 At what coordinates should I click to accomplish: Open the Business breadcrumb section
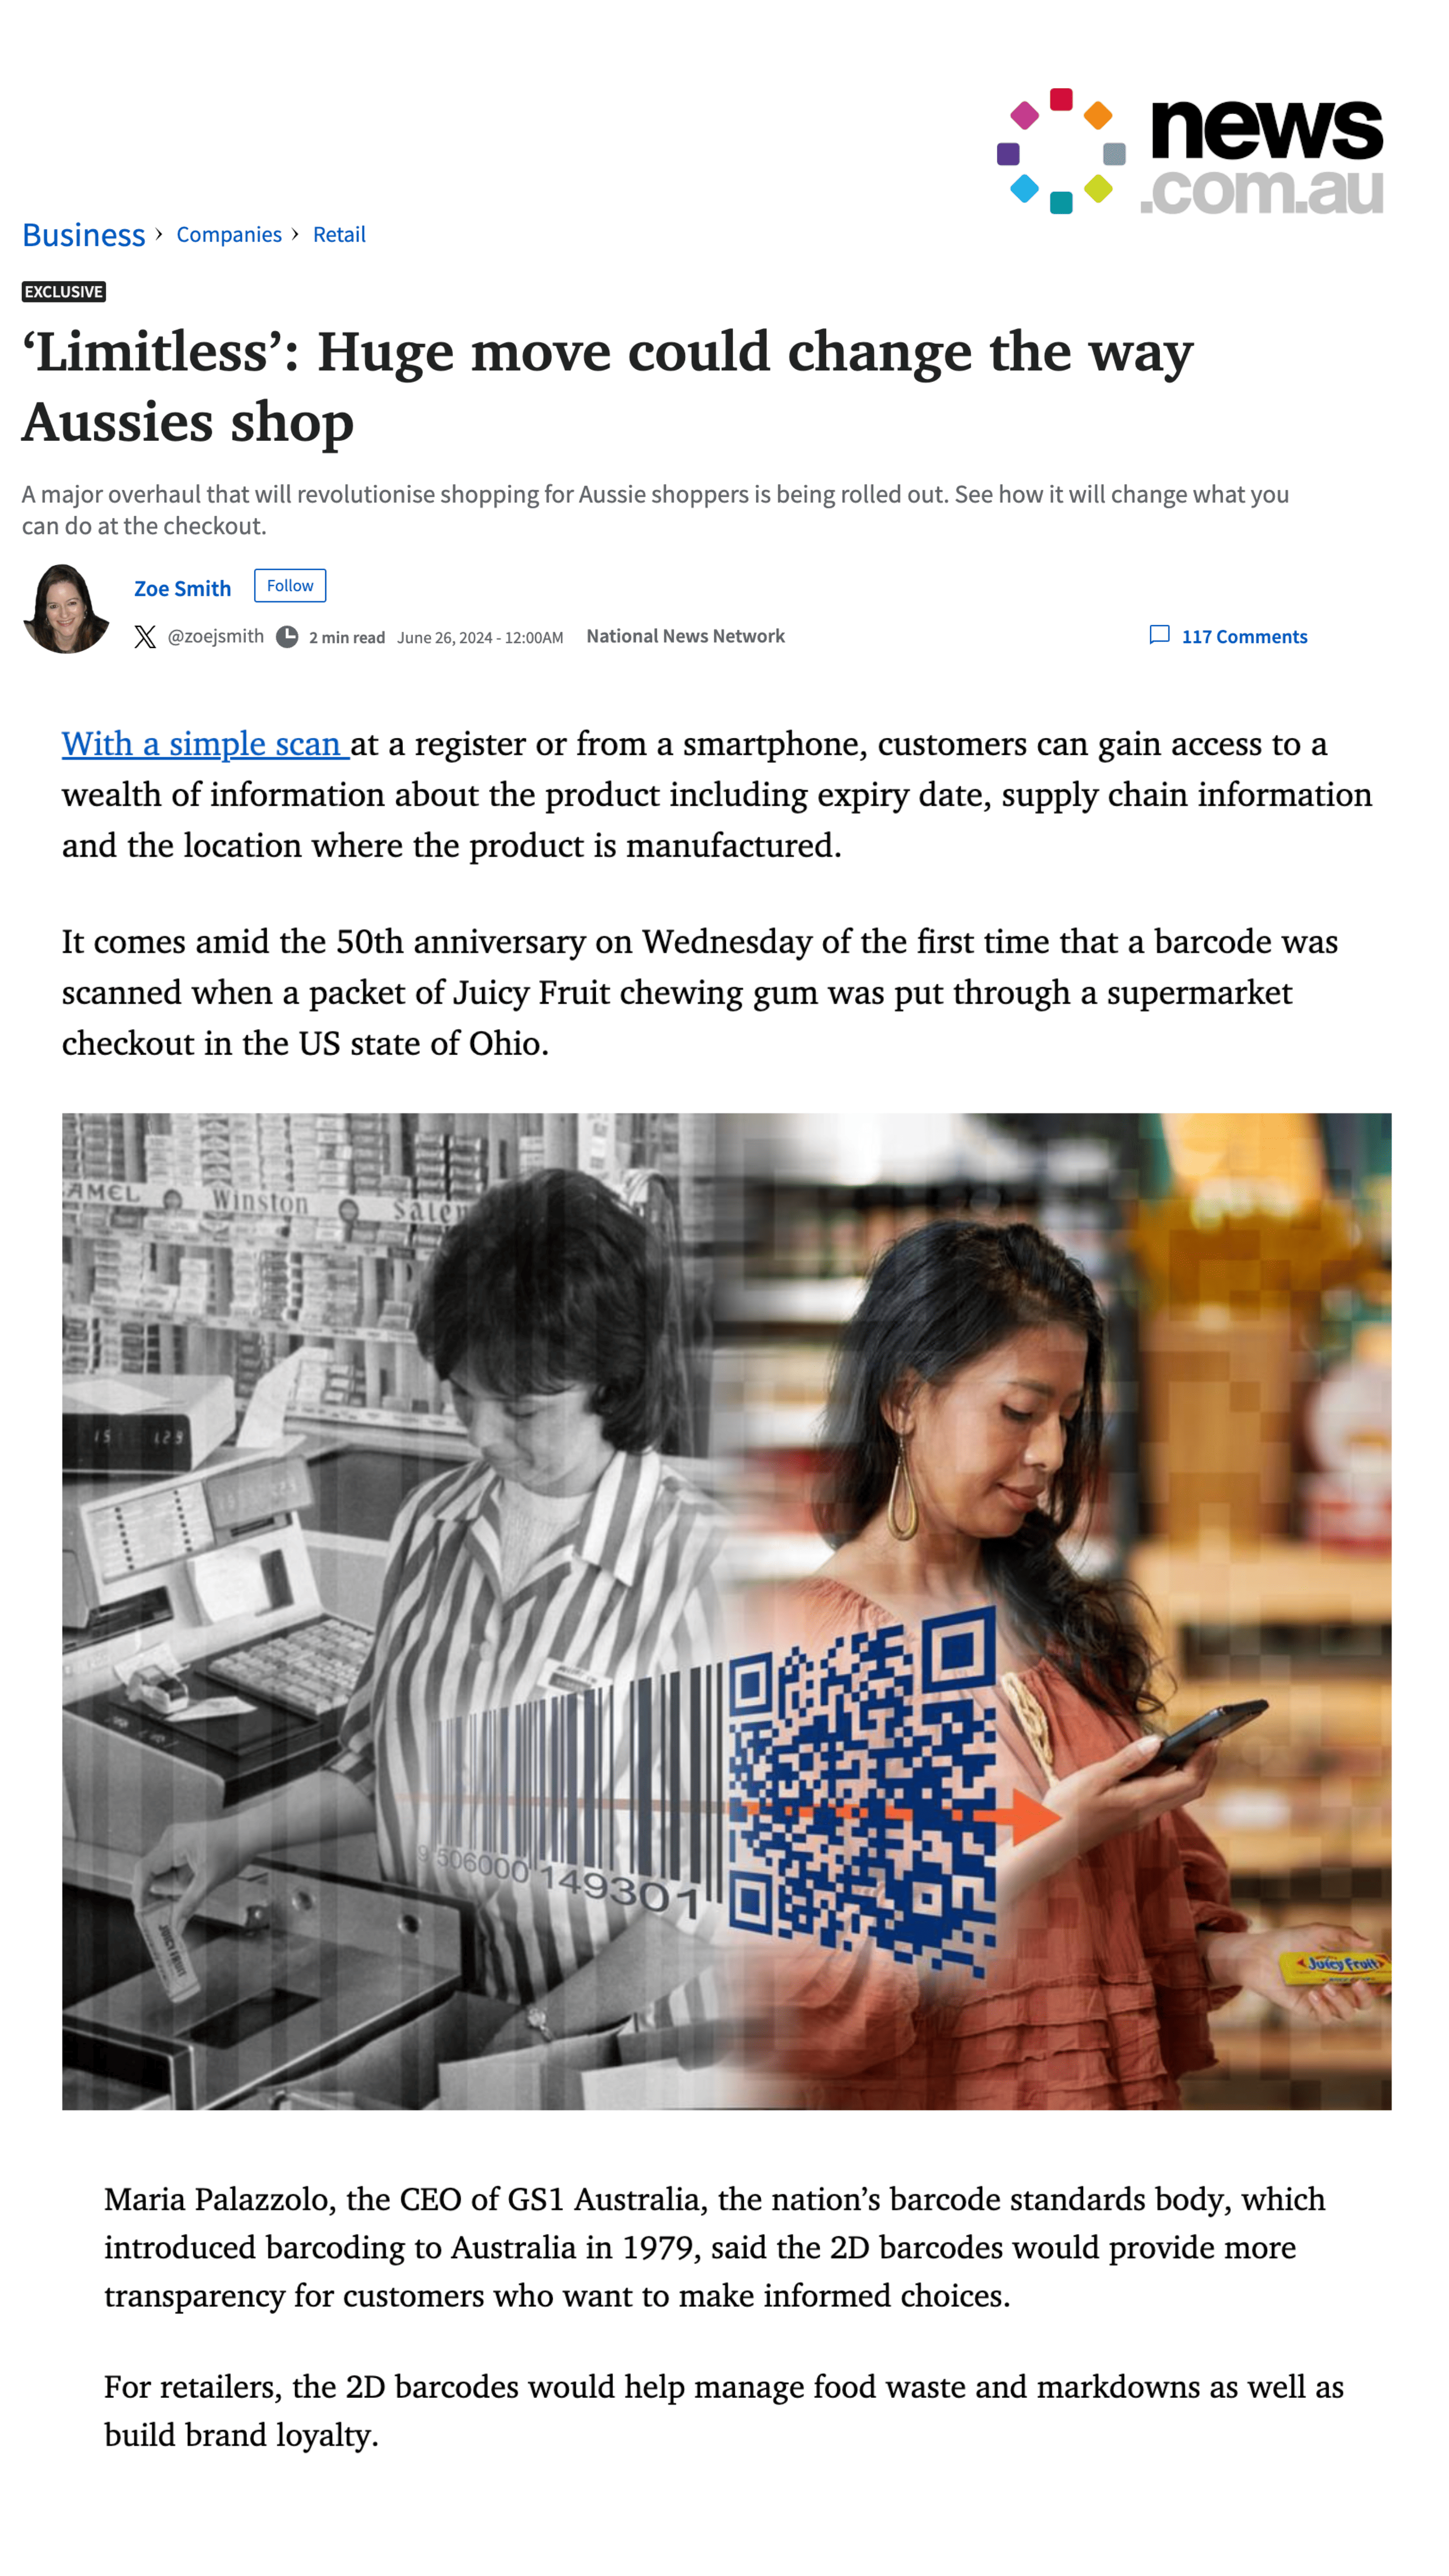(84, 235)
